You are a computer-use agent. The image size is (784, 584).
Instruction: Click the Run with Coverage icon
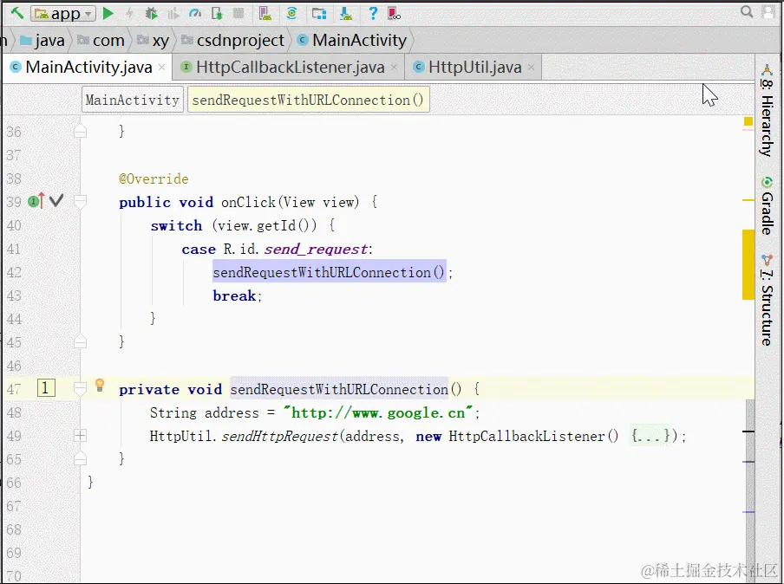click(173, 14)
